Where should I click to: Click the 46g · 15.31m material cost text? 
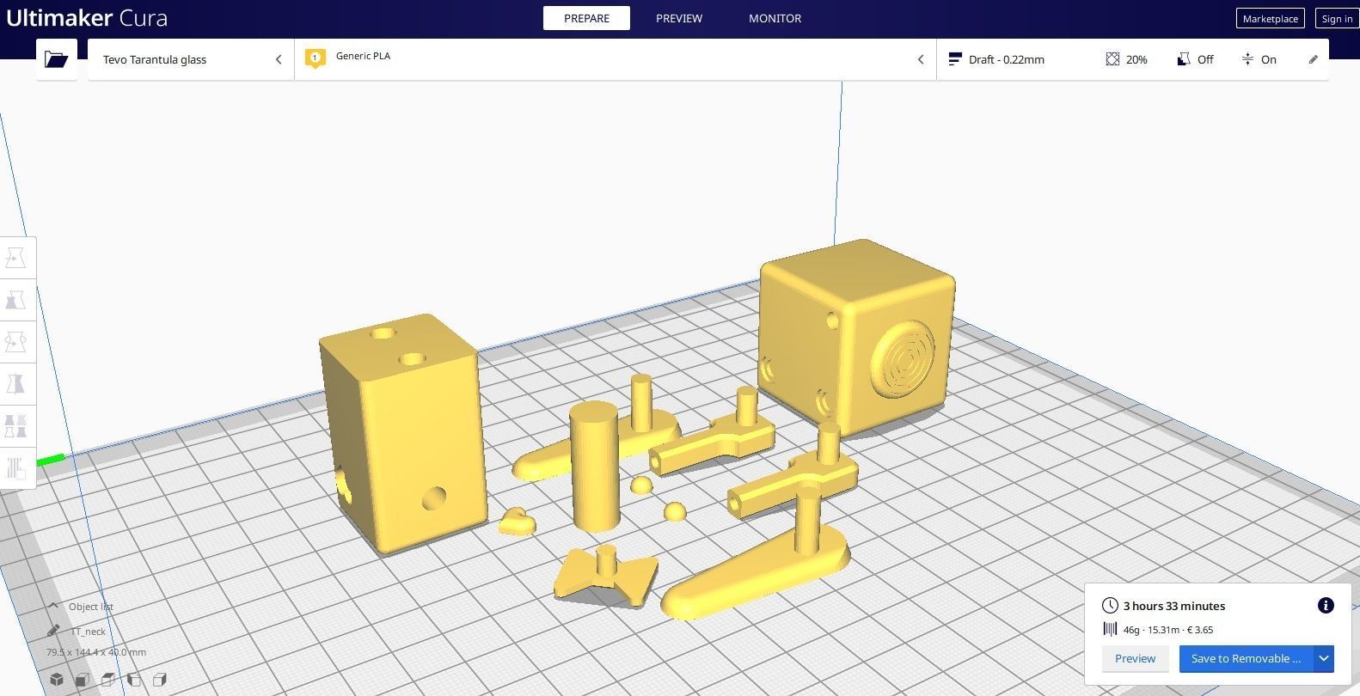1167,630
